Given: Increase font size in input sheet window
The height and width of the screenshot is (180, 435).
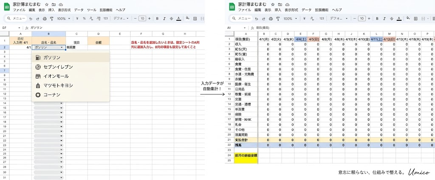Looking at the screenshot, I should (149, 19).
